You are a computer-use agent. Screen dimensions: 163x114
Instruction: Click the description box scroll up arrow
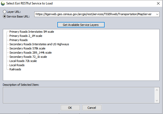157,90
